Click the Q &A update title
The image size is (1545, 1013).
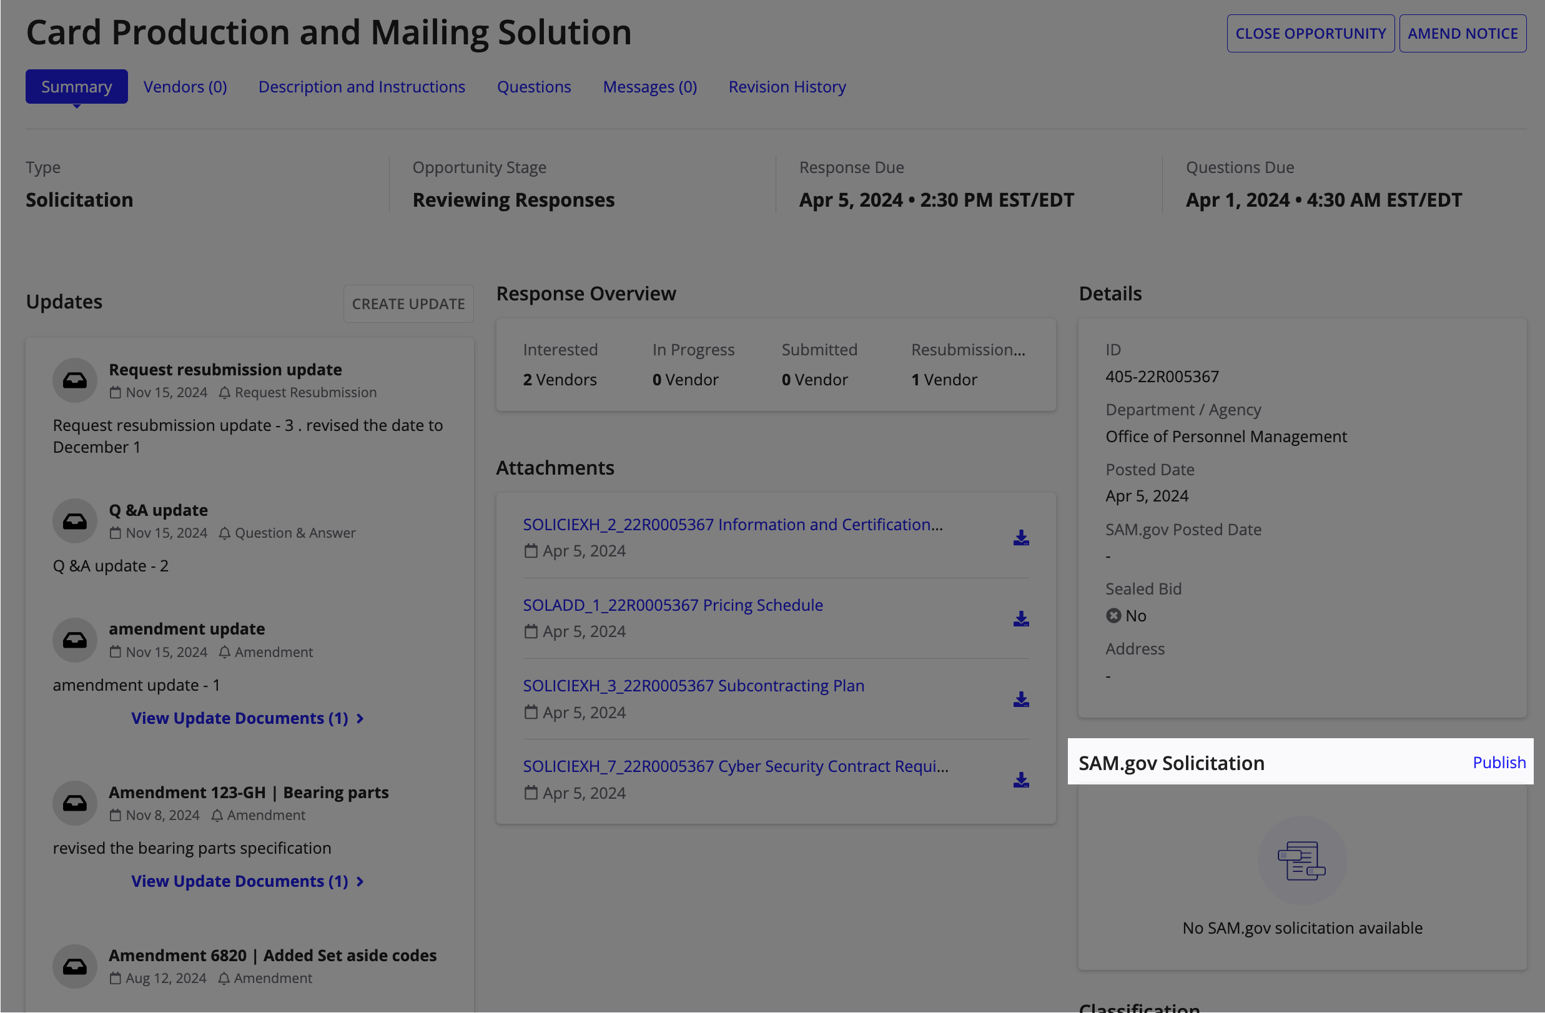pos(159,510)
